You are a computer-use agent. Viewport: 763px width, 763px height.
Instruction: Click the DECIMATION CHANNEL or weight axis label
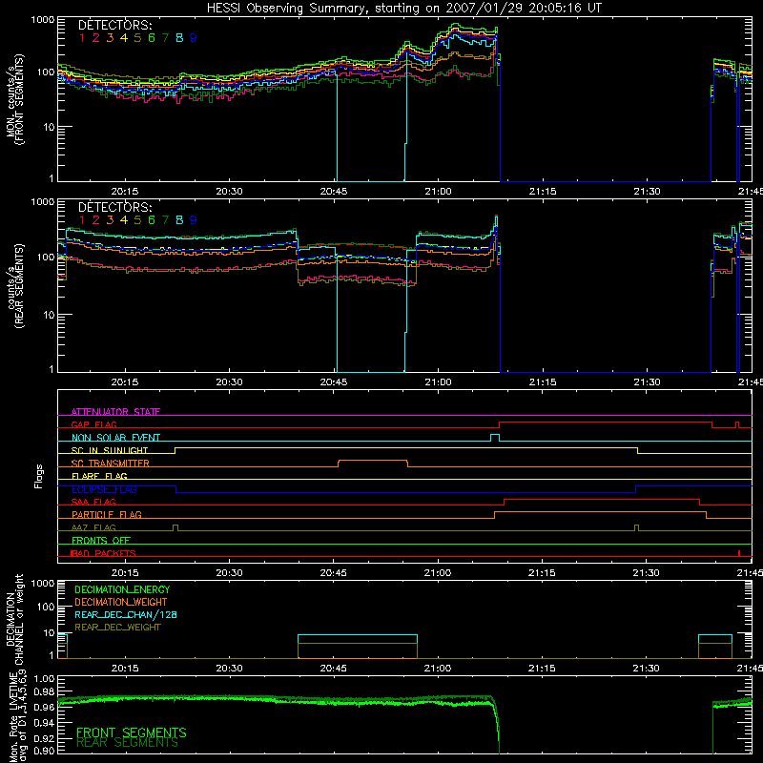(x=14, y=619)
